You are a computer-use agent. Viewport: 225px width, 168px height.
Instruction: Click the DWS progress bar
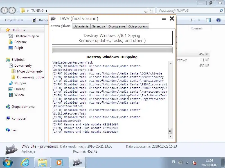(112, 50)
